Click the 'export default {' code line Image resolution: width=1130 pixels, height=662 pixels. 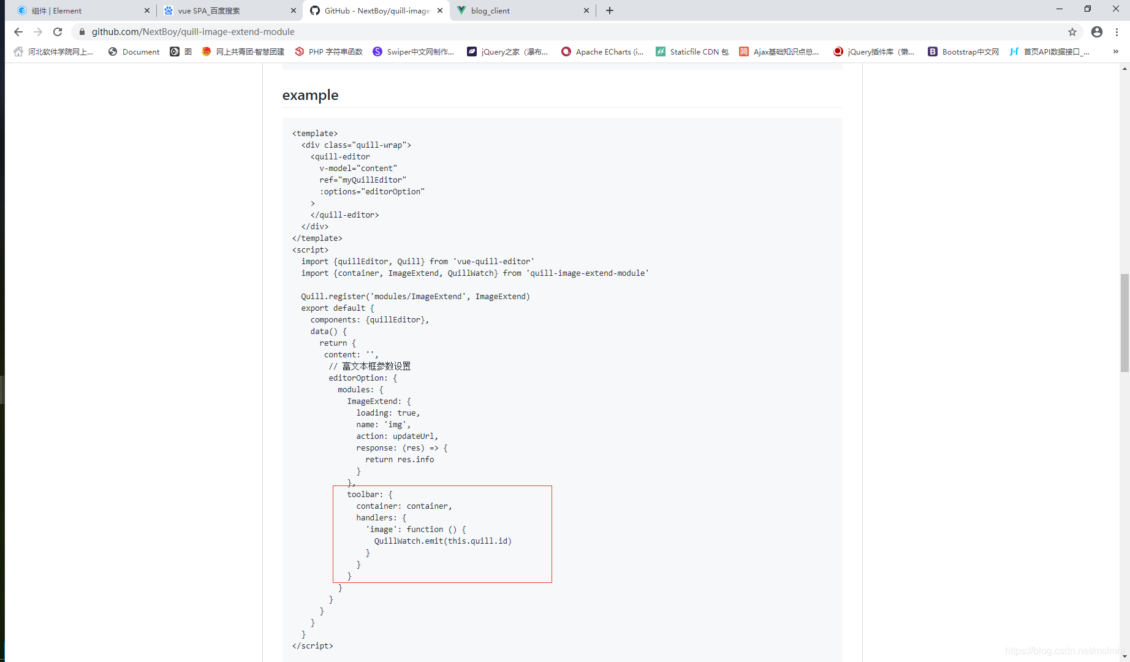pos(338,308)
